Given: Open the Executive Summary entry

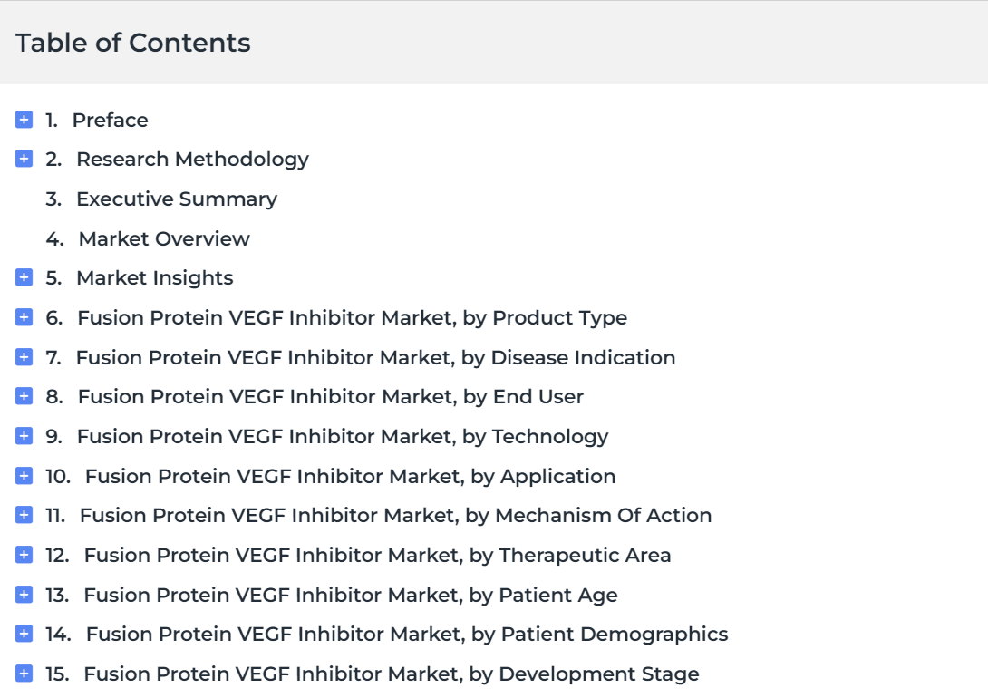Looking at the screenshot, I should [177, 199].
